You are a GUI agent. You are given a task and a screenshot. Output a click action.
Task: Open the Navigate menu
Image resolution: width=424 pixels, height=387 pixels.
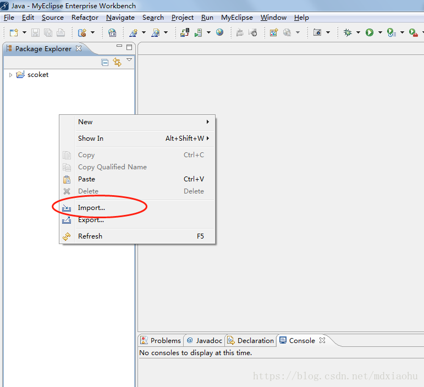coord(120,18)
